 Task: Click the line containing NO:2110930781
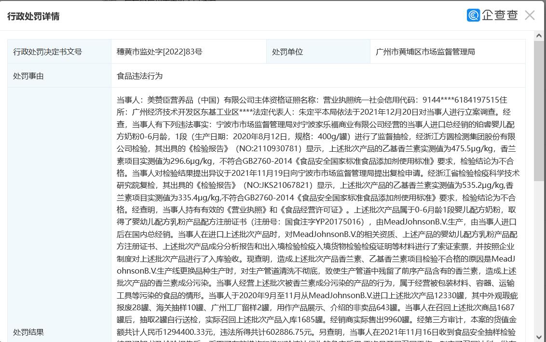coord(316,148)
